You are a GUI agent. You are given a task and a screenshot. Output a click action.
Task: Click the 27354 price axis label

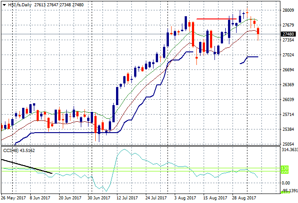point(288,40)
